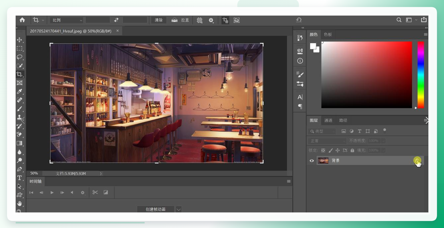Select the Spot Healing Brush tool
This screenshot has width=444, height=228.
pyautogui.click(x=20, y=100)
